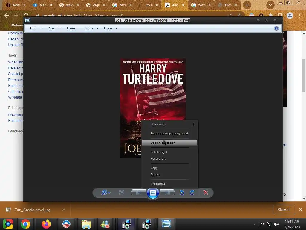Image resolution: width=306 pixels, height=230 pixels.
Task: Show hidden tray icons arrow
Action: coord(255,225)
